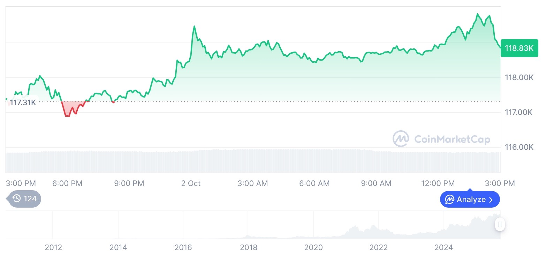Open the 124 history events badge
This screenshot has width=546, height=255.
24,199
